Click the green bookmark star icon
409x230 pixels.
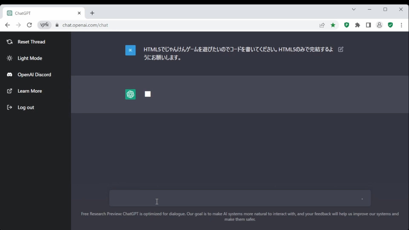pyautogui.click(x=333, y=25)
